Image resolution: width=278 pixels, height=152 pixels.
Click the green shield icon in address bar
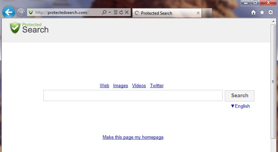[x=31, y=12]
